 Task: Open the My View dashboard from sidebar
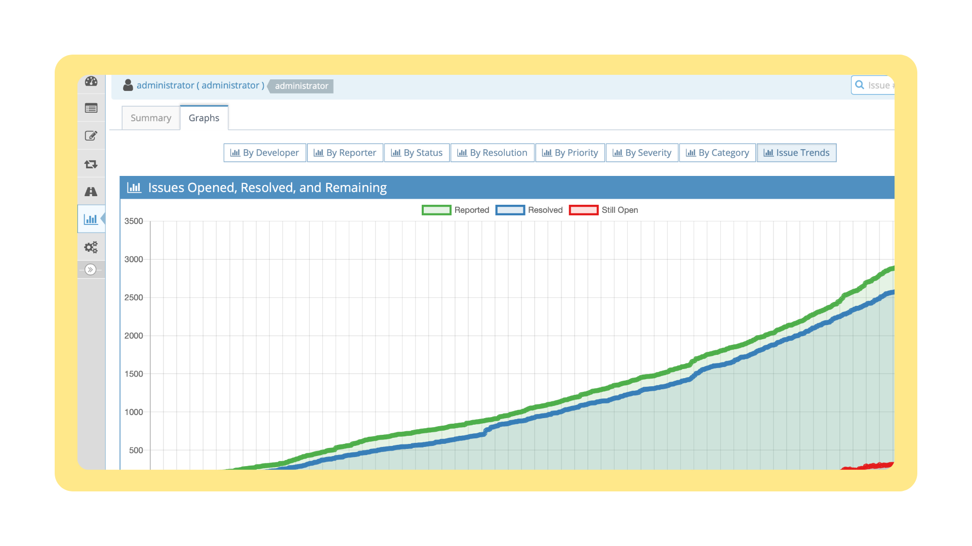(91, 81)
